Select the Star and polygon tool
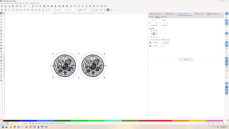 (x=1, y=28)
